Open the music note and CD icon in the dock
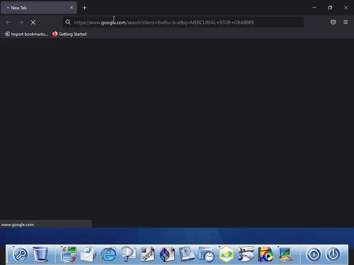Viewport: 354px width, 265px height. coord(246,254)
